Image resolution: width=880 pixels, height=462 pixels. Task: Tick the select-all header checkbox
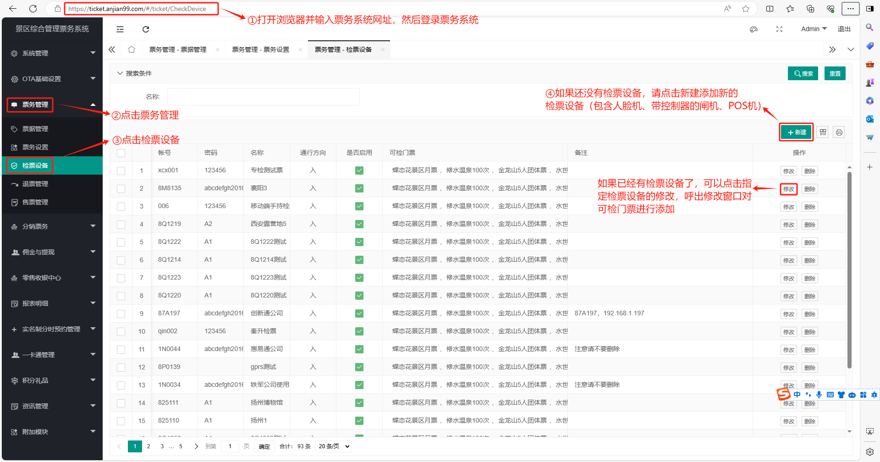click(x=121, y=153)
